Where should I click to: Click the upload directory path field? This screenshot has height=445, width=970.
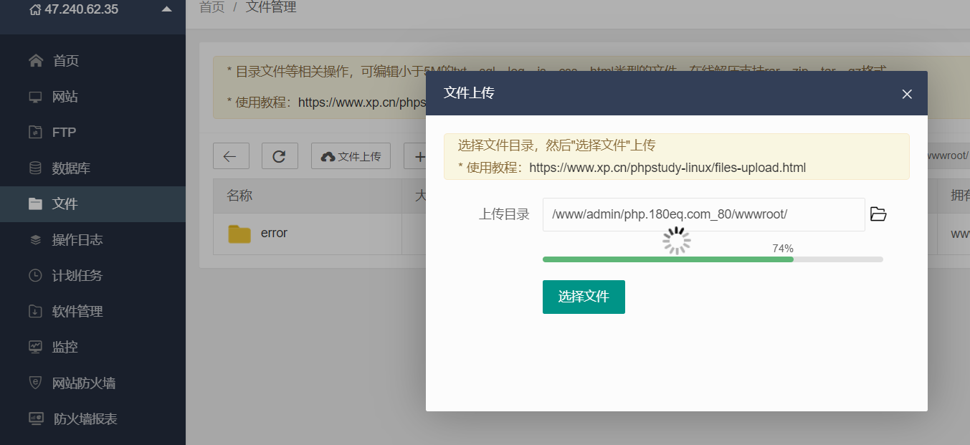click(703, 214)
